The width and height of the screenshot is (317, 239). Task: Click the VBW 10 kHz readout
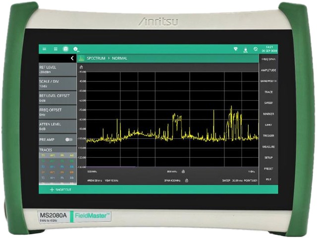111,180
